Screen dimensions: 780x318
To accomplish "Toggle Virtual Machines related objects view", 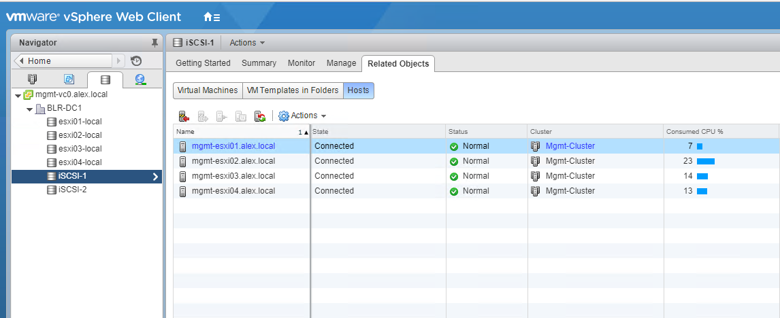I will (x=208, y=90).
